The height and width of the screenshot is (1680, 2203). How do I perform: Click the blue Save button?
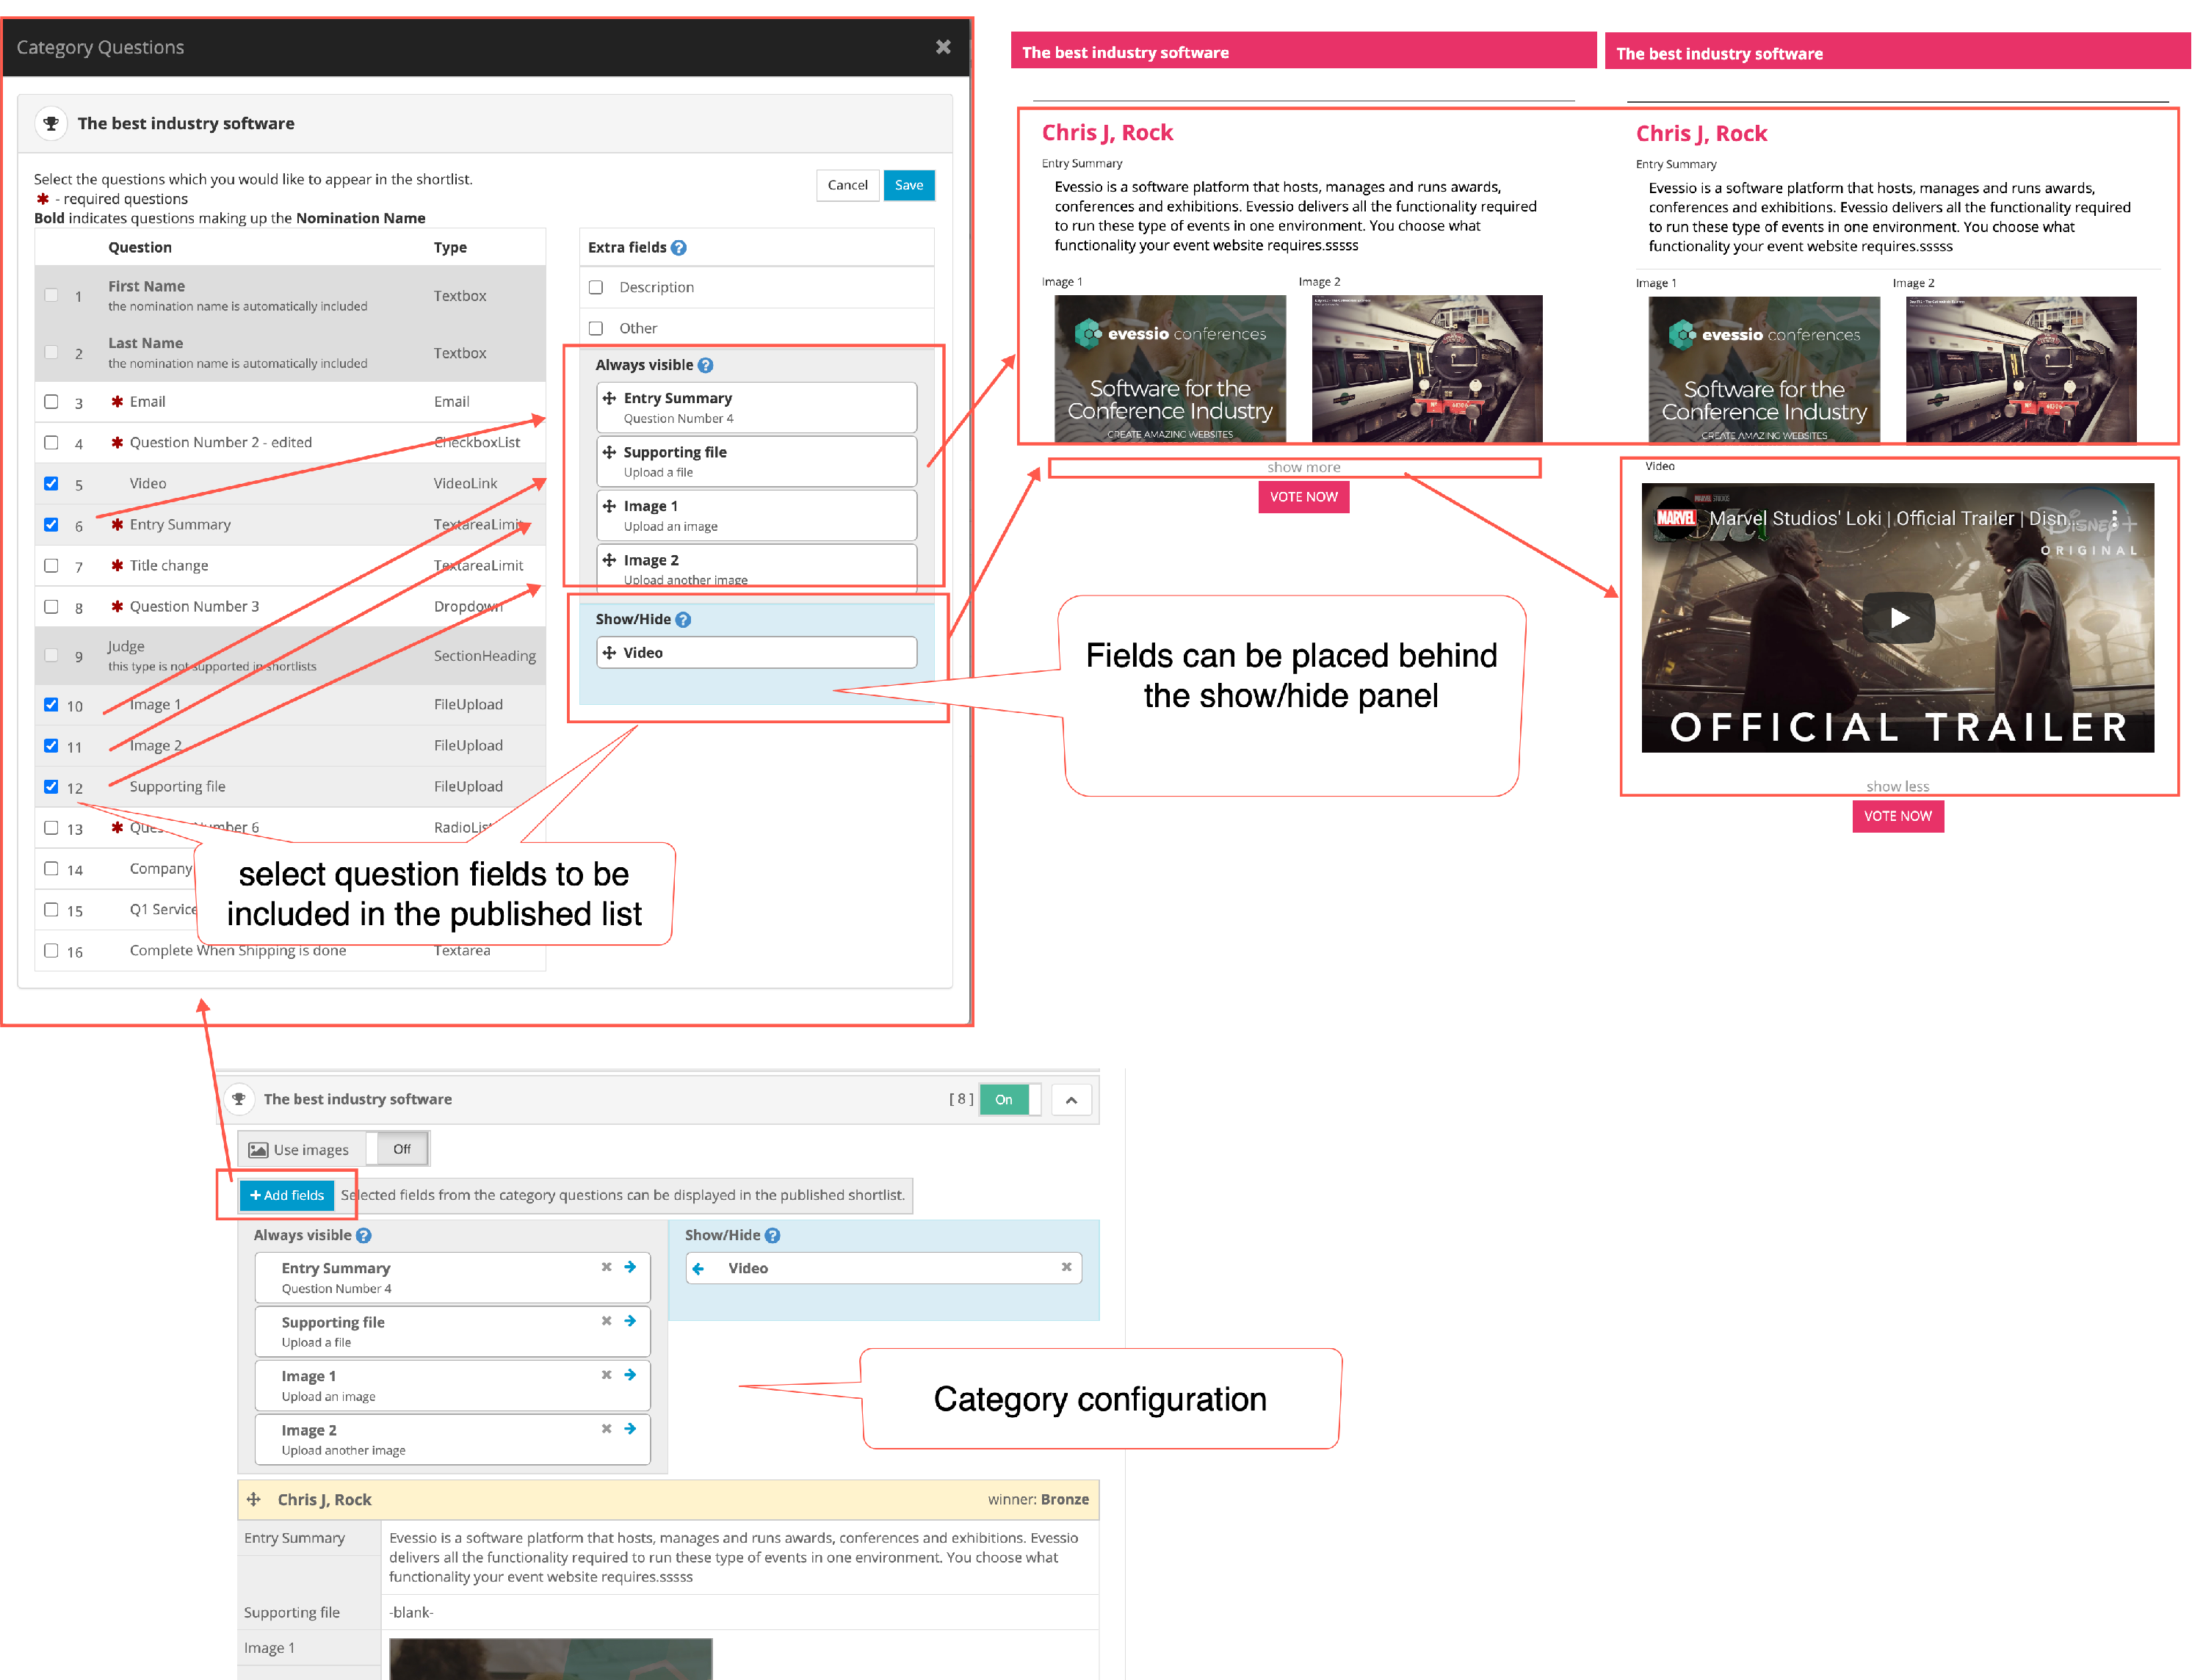coord(908,186)
